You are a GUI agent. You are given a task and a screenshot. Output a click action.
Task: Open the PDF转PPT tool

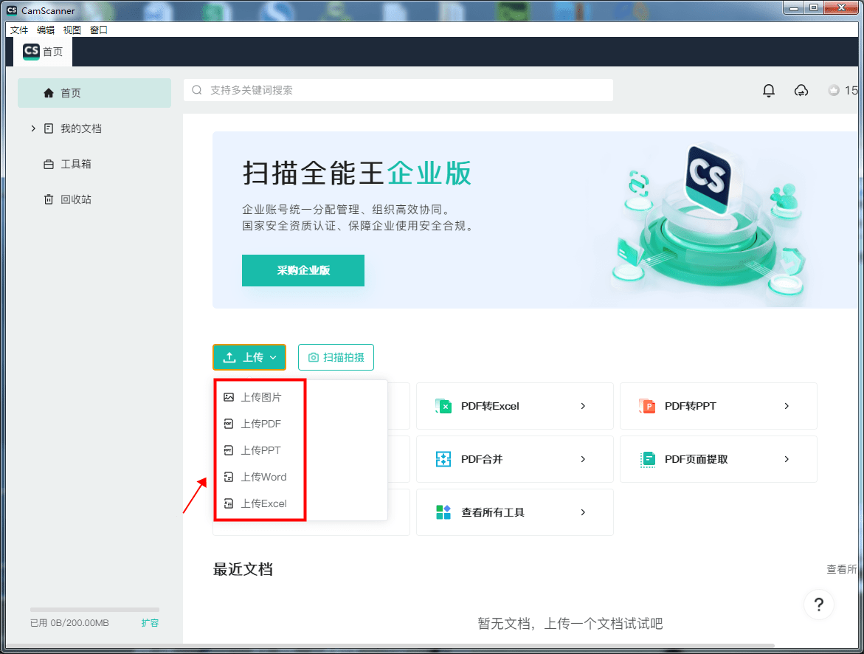(x=718, y=405)
